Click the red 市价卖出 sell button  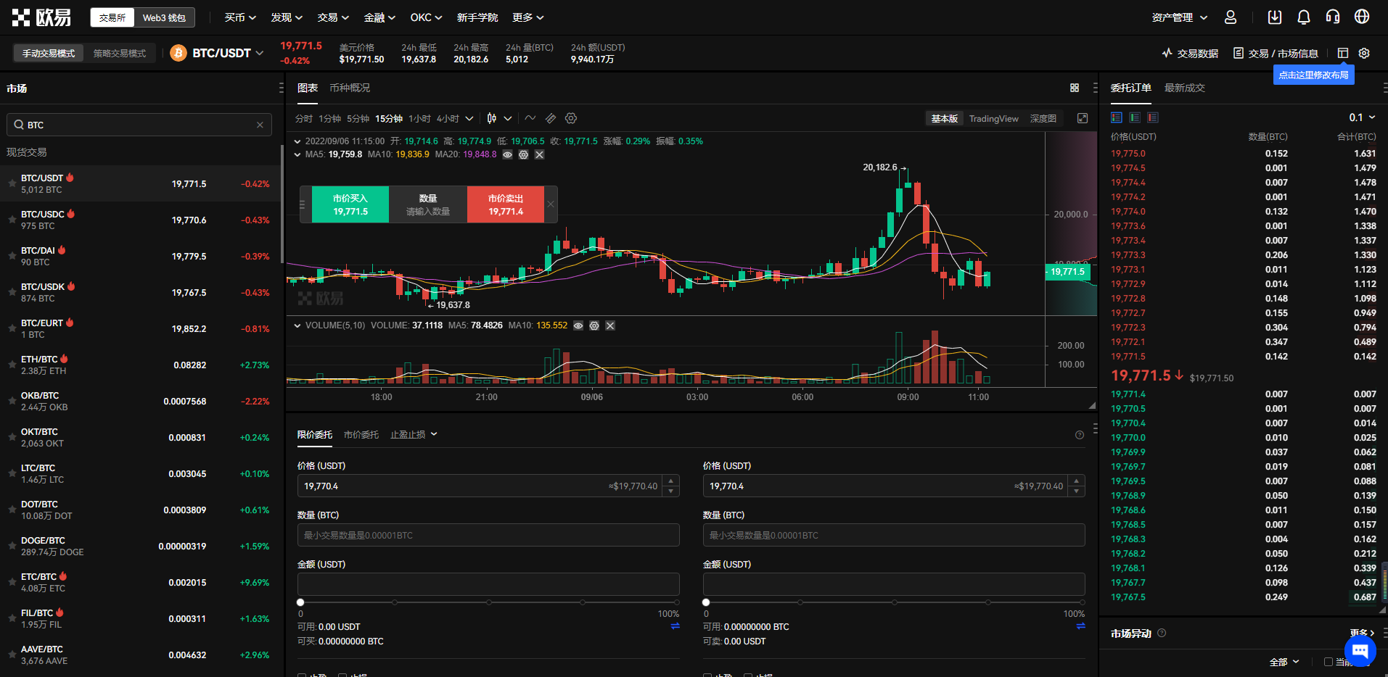click(x=506, y=204)
